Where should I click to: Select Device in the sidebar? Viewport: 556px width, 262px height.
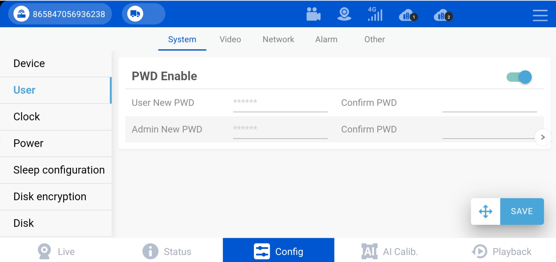(x=56, y=63)
